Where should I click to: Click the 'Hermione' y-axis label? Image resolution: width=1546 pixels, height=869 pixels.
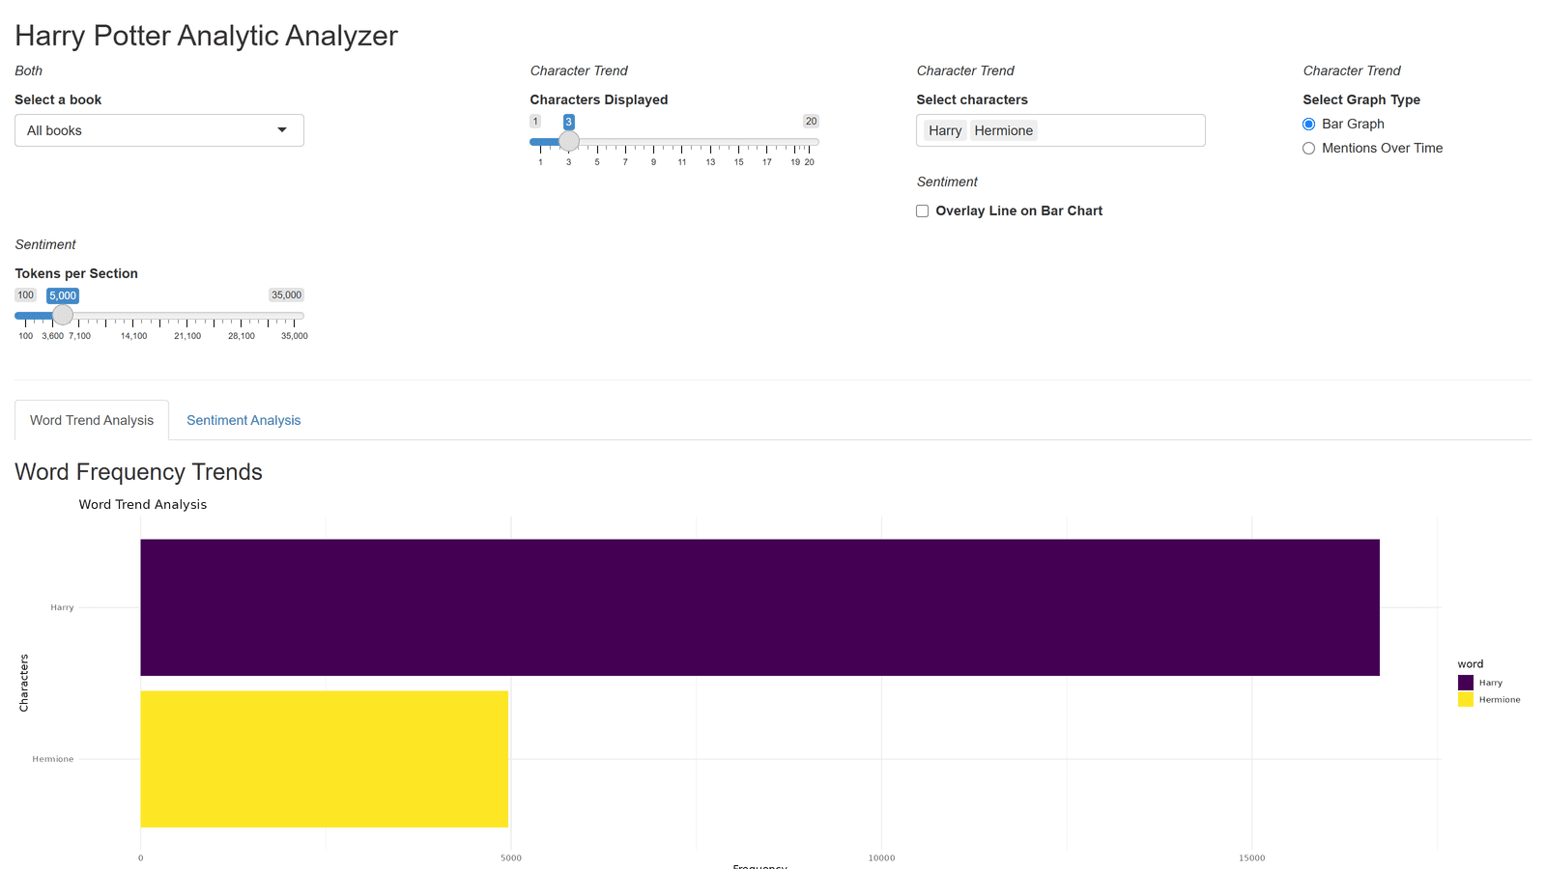53,759
